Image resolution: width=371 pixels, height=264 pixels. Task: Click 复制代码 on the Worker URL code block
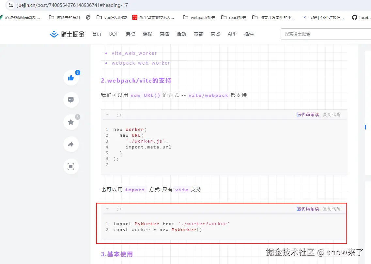[x=332, y=115]
